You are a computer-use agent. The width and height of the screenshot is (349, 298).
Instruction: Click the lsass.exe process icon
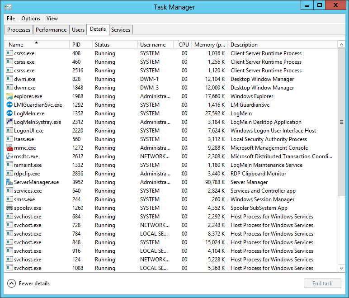click(x=9, y=139)
